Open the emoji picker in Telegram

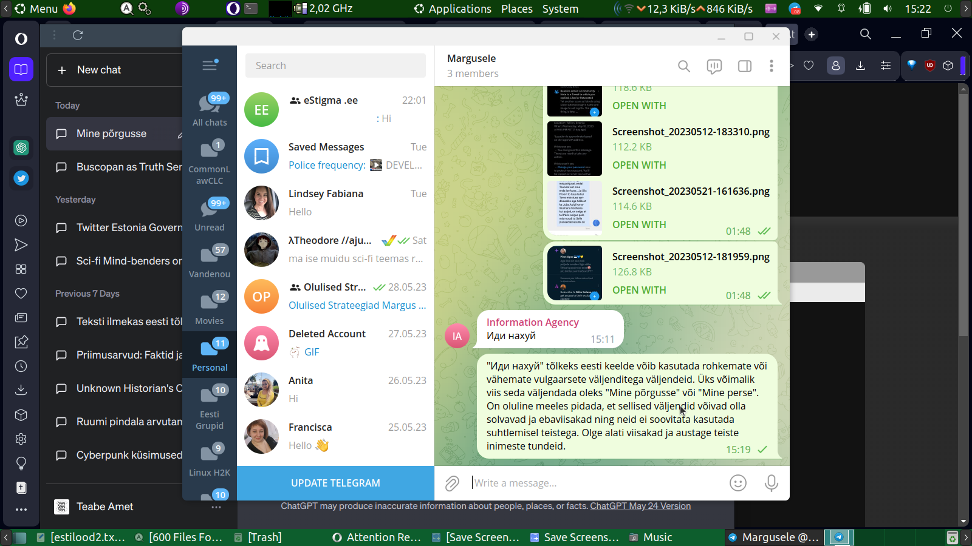(x=738, y=483)
